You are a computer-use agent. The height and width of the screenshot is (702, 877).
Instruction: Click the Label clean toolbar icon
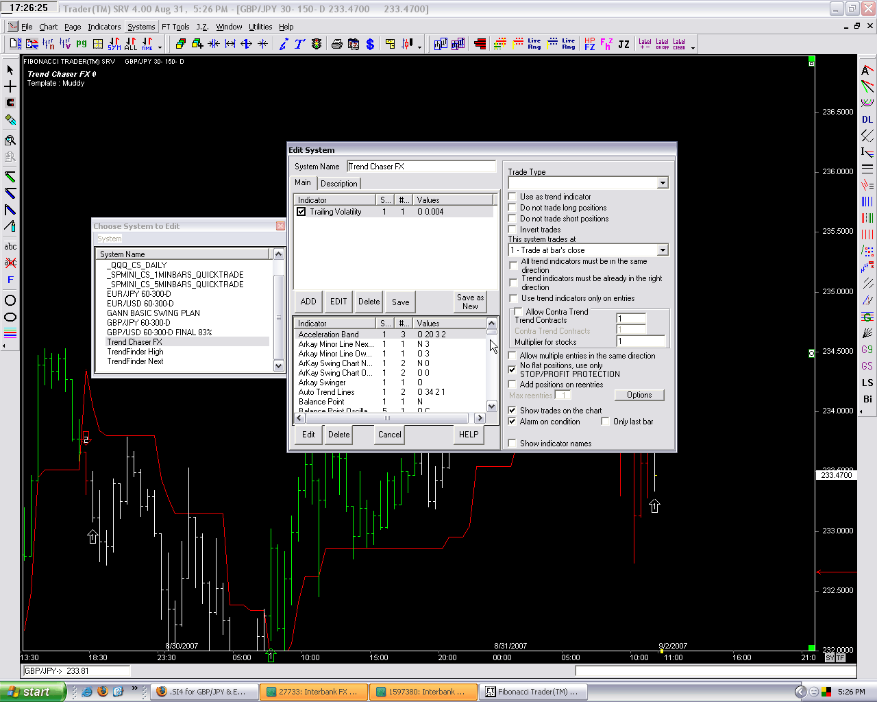click(679, 44)
